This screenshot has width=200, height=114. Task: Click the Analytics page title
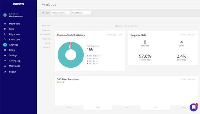[49, 4]
